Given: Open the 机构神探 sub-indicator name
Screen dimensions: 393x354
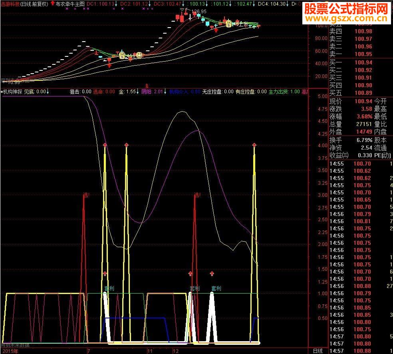Looking at the screenshot, I should [12, 92].
